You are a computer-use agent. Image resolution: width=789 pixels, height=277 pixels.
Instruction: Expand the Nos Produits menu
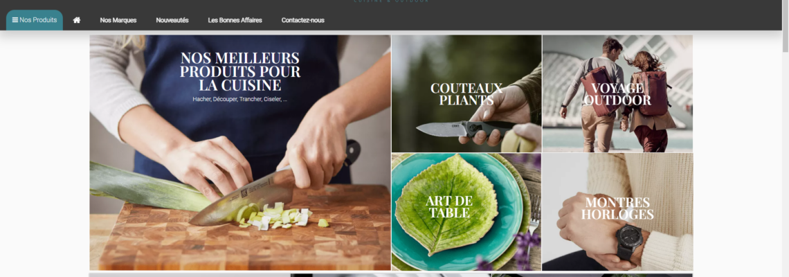pos(35,20)
